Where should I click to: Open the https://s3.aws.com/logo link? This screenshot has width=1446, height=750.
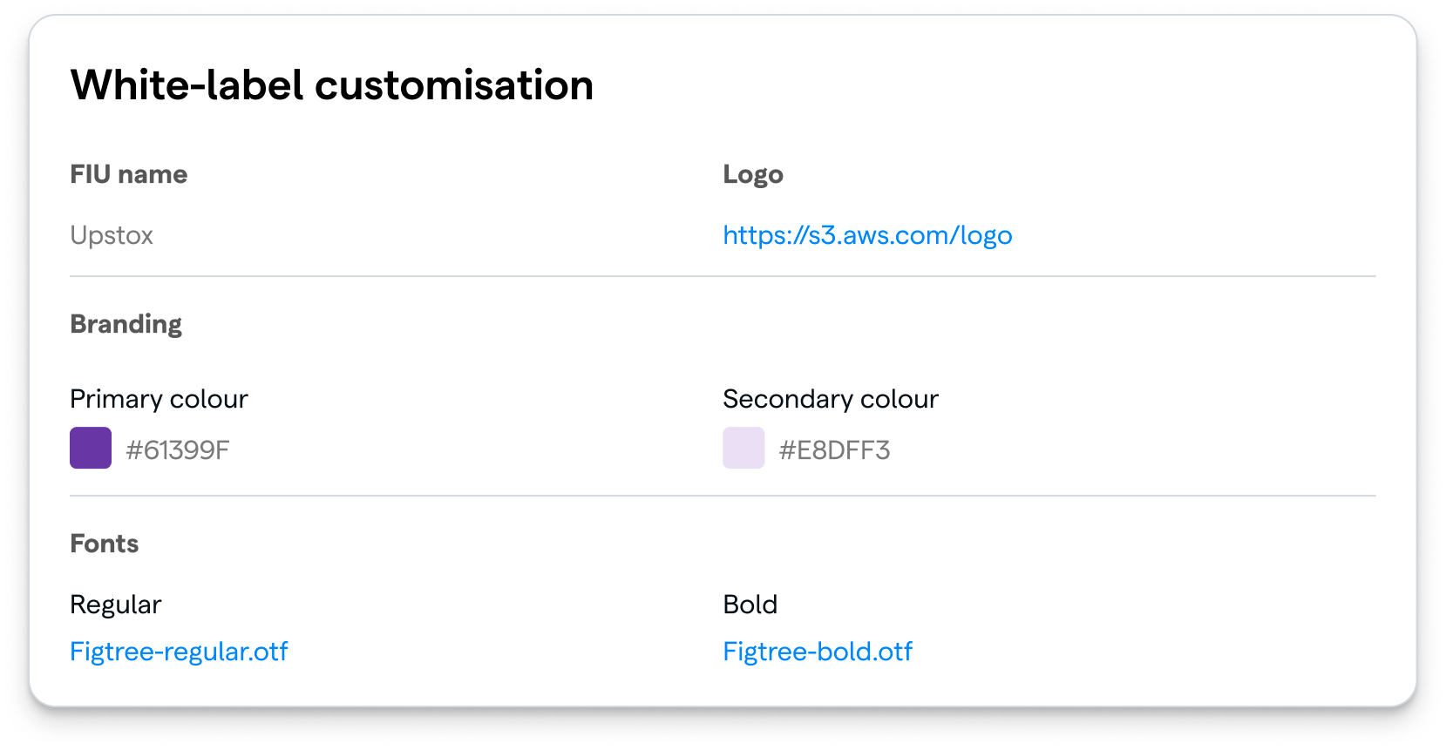click(867, 235)
